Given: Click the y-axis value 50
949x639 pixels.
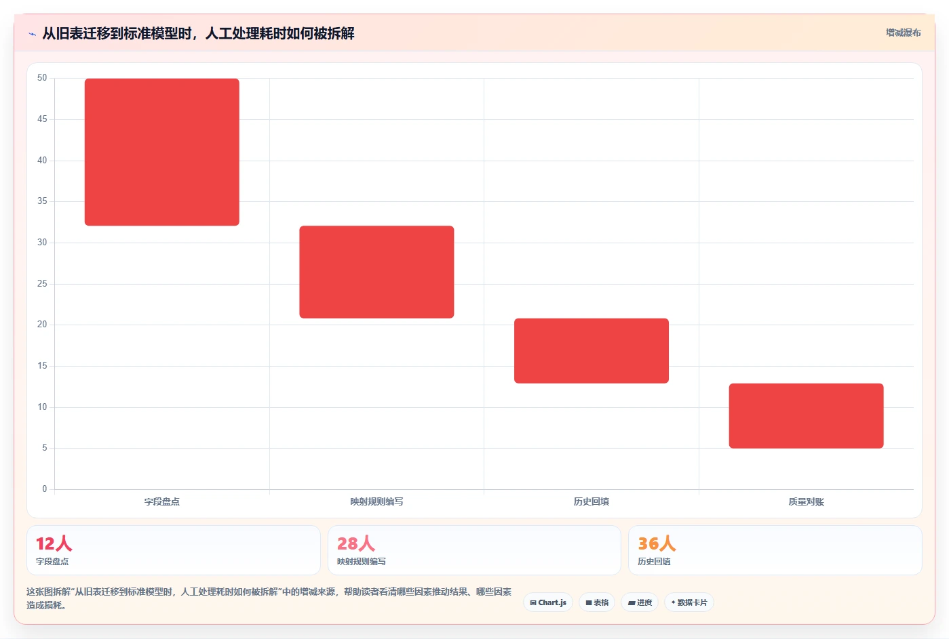Looking at the screenshot, I should coord(42,78).
